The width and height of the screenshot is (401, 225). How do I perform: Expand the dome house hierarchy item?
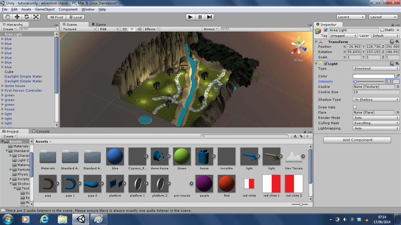pos(2,86)
